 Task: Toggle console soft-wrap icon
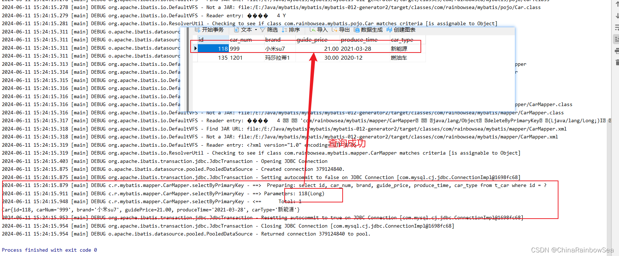pos(616,27)
